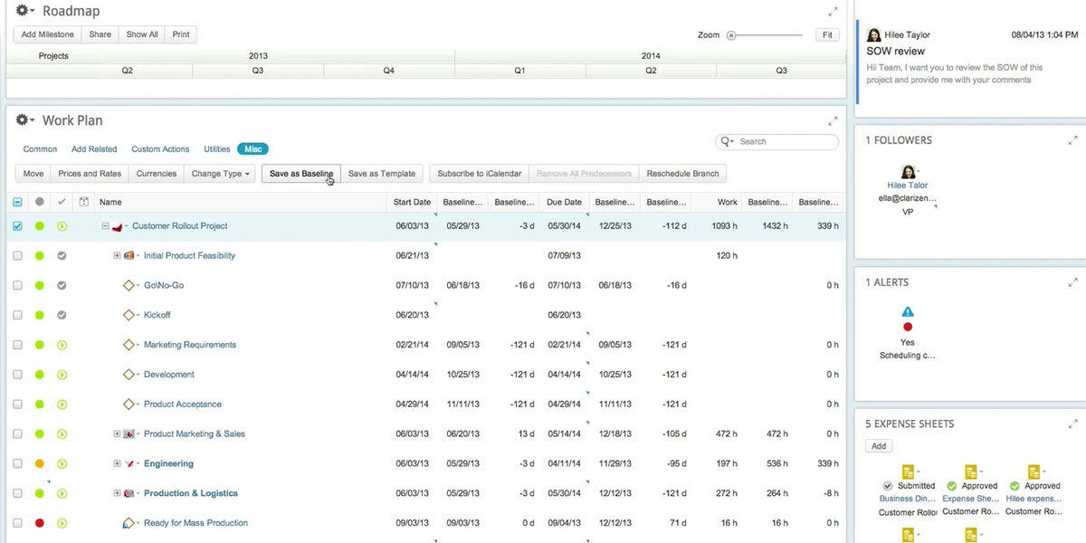Click the scheduling alert warning triangle icon

coord(908,311)
